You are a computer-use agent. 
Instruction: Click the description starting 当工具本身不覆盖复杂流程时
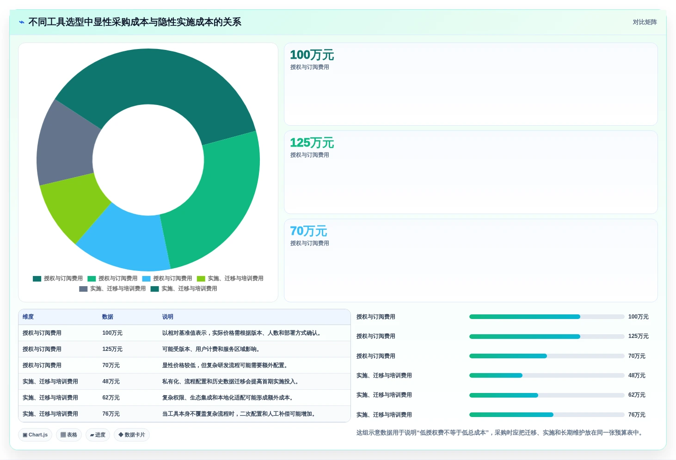pyautogui.click(x=240, y=414)
